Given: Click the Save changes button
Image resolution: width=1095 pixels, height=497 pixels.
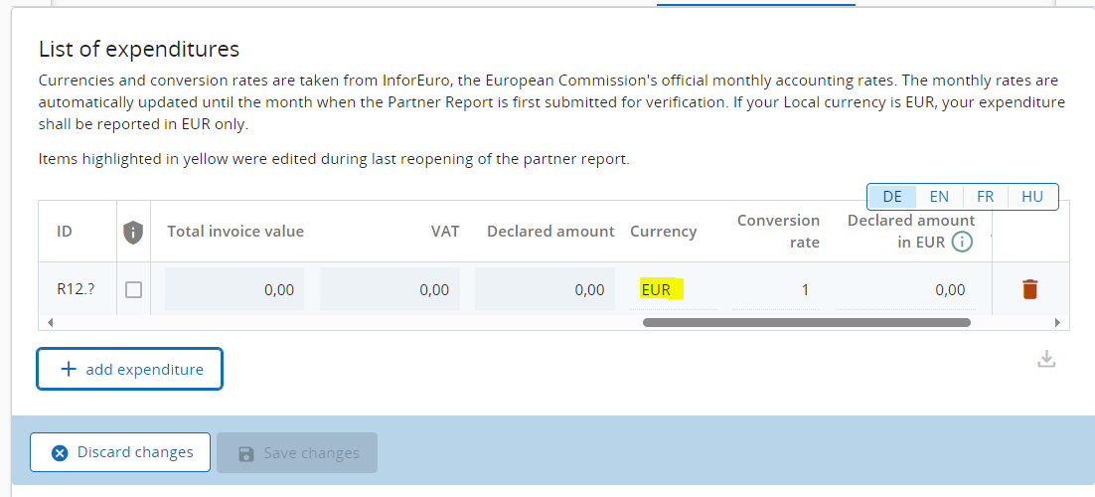Looking at the screenshot, I should 297,453.
